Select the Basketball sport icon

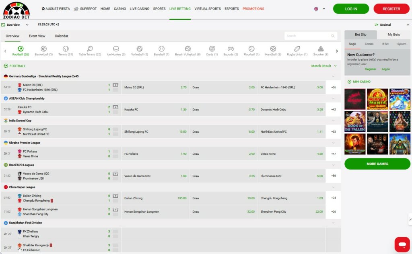[x=43, y=49]
